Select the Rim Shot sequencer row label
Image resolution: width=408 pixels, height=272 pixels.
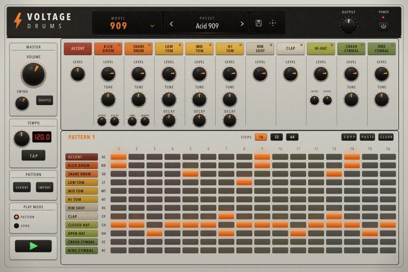click(x=81, y=208)
